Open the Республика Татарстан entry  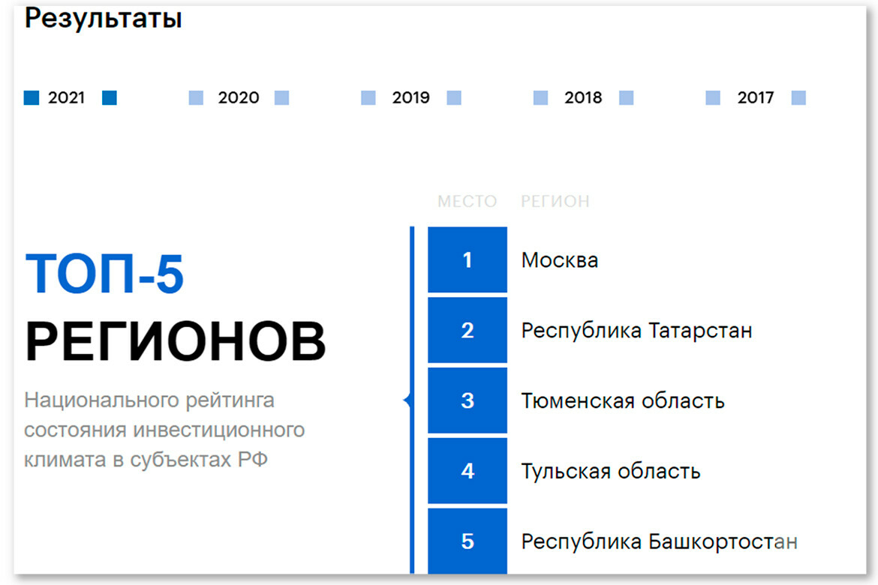(x=636, y=330)
